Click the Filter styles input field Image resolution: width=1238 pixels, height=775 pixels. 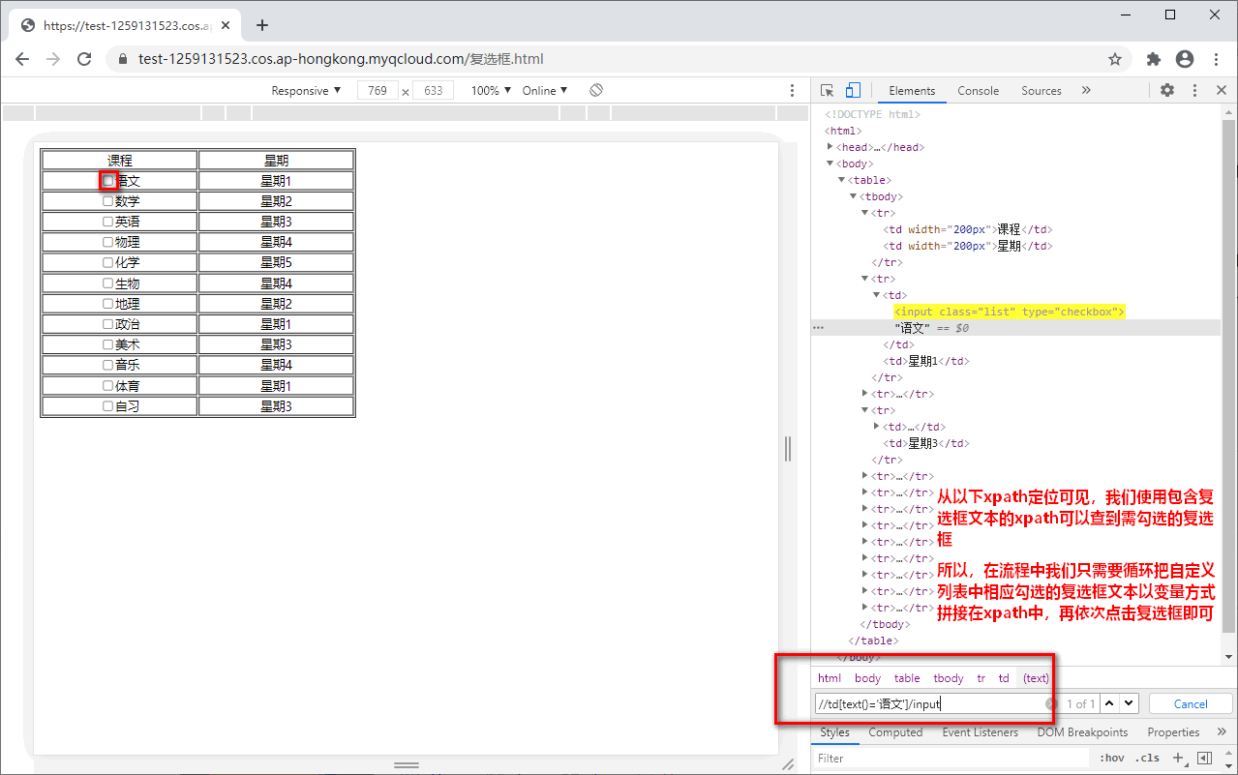(949, 758)
